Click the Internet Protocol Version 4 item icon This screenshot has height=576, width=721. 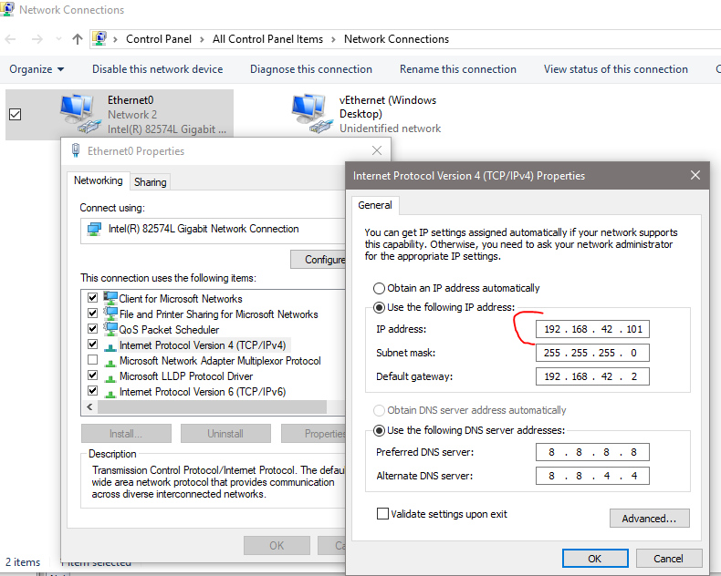tap(110, 346)
